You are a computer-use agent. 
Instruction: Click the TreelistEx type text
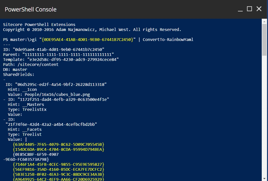[34, 109]
